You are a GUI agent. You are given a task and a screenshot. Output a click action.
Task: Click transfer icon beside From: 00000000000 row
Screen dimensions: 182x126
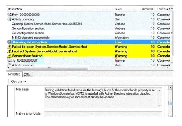(x=9, y=15)
